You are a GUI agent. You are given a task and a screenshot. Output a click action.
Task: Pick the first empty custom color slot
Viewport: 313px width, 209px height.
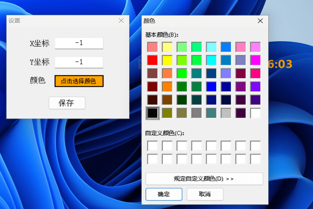coord(152,146)
